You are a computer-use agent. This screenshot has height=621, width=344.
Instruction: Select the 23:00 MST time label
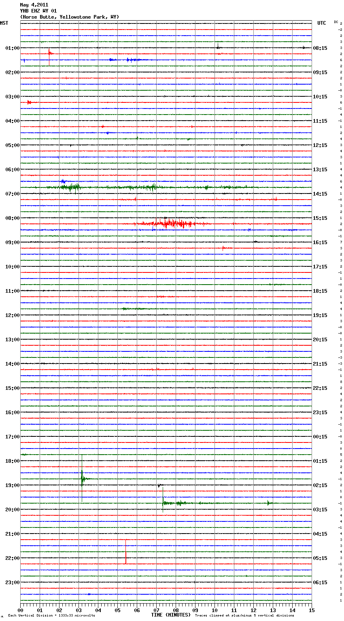13,583
